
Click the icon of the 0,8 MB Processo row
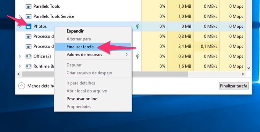click(29, 36)
